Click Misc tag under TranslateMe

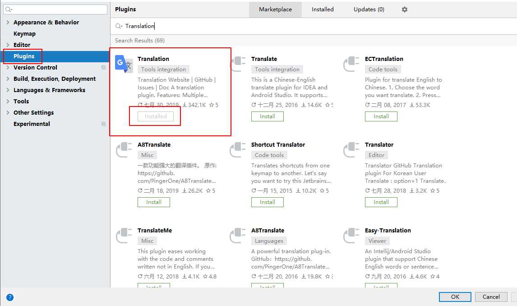point(147,241)
